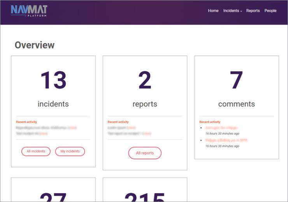Click the word comments under 7
The width and height of the screenshot is (288, 202).
pos(237,104)
